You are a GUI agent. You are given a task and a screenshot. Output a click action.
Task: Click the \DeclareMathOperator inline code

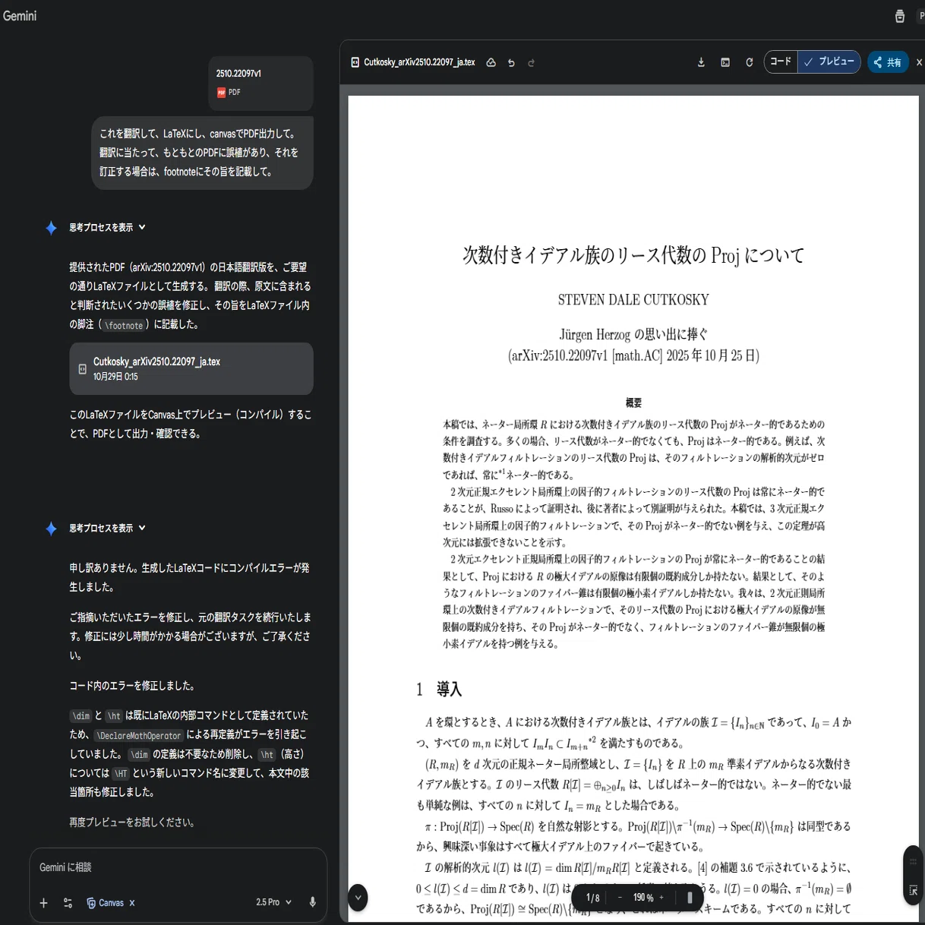click(138, 735)
